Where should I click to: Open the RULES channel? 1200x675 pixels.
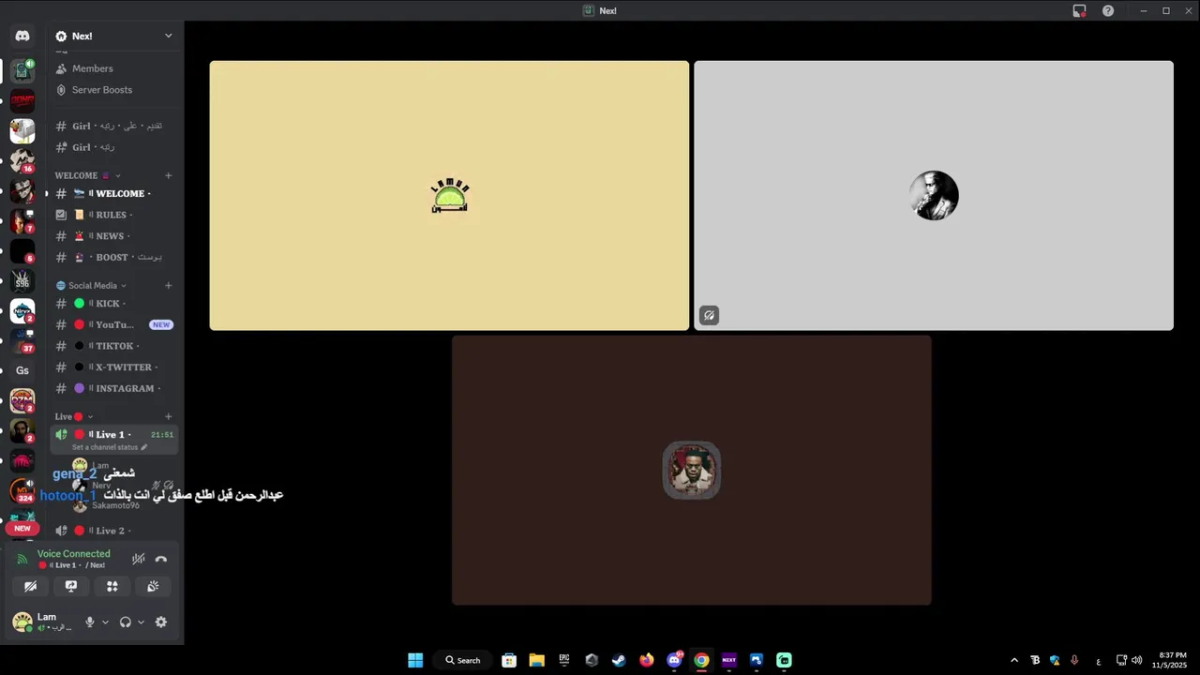point(113,215)
